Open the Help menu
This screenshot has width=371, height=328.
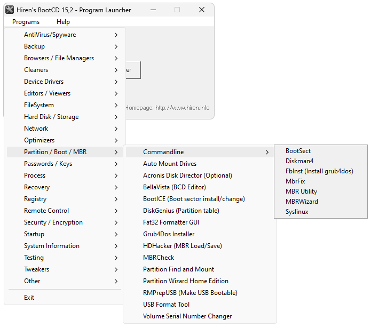(63, 22)
